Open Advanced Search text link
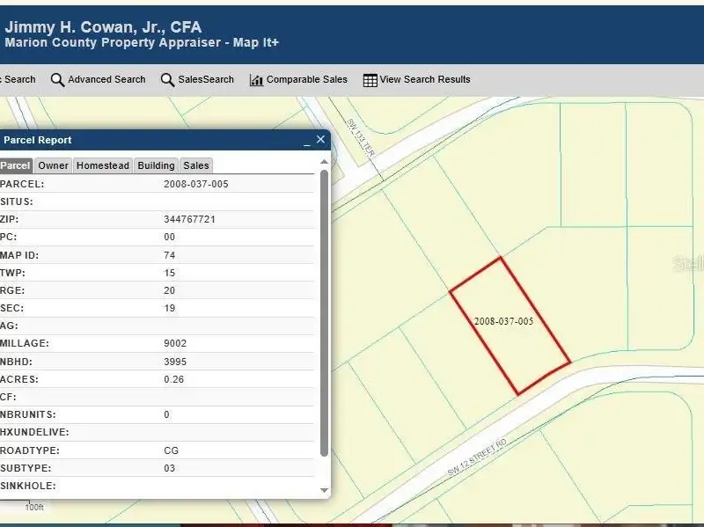 coord(106,79)
